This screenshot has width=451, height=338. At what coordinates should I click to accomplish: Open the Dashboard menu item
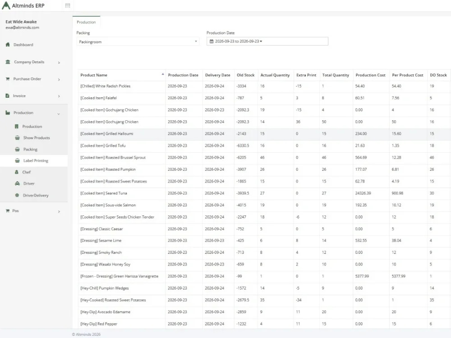[x=23, y=45]
